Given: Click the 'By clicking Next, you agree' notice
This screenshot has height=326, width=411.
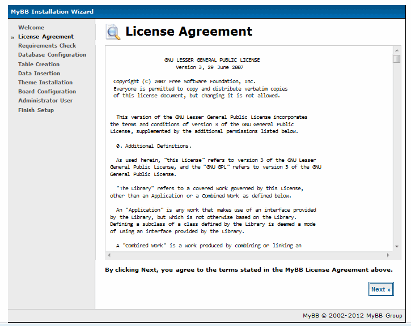Looking at the screenshot, I should pyautogui.click(x=249, y=270).
